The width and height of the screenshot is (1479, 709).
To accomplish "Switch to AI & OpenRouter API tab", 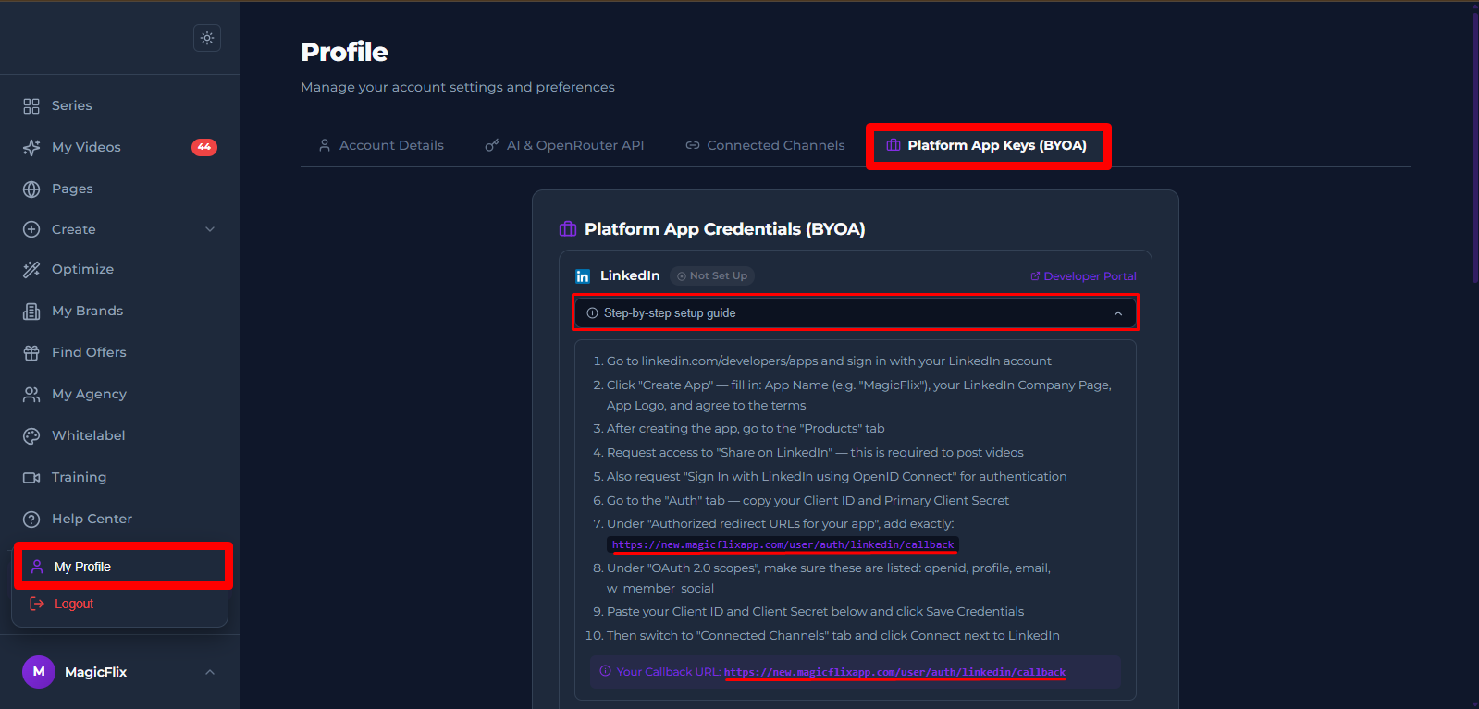I will (564, 145).
